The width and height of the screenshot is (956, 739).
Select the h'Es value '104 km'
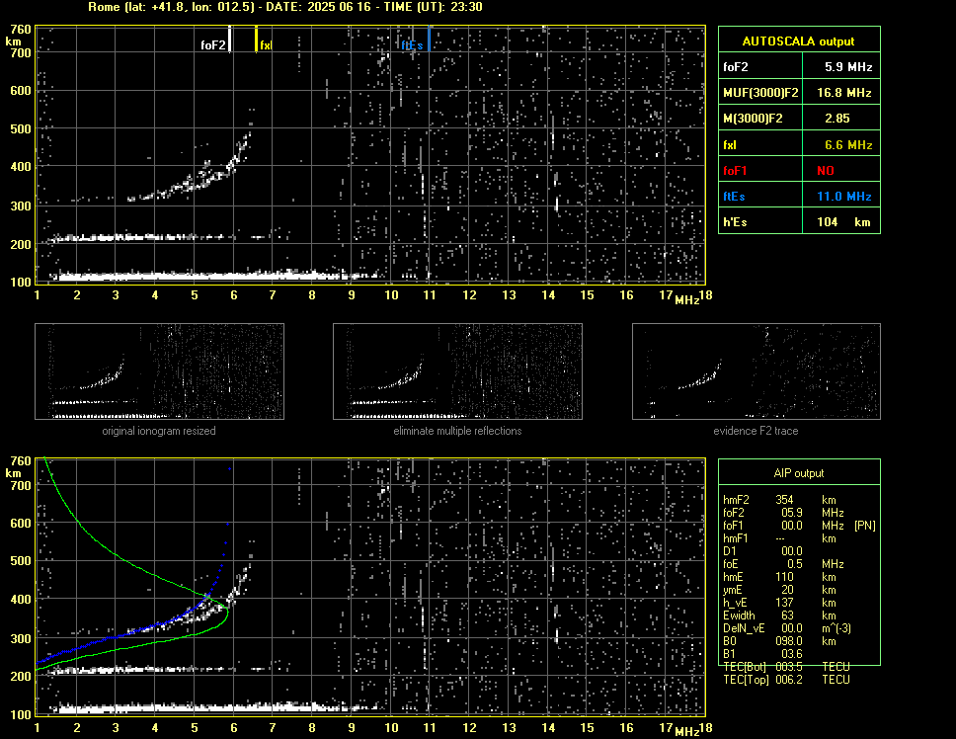pyautogui.click(x=843, y=222)
